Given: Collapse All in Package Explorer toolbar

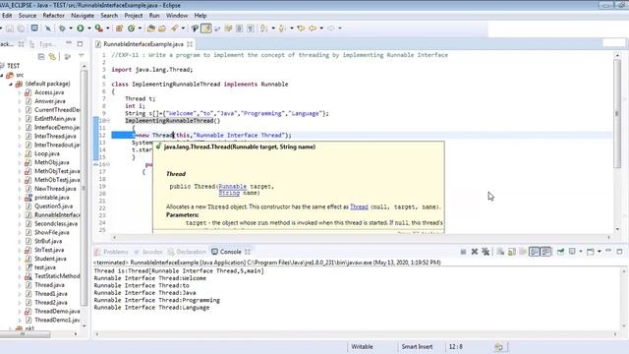Looking at the screenshot, I should pyautogui.click(x=41, y=57).
